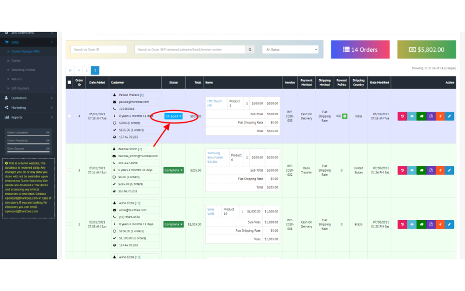Click the pencil edit icon for order 3
The height and width of the screenshot is (291, 465).
coord(449,170)
